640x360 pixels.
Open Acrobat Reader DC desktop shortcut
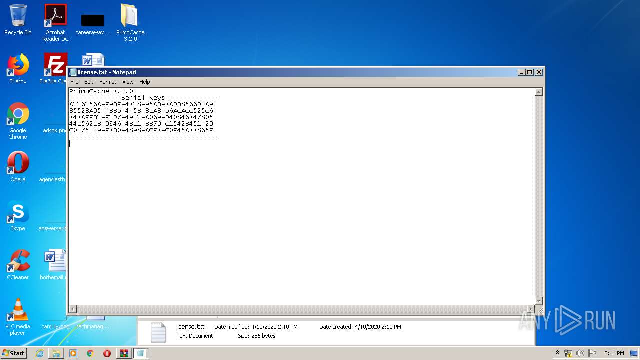tap(55, 23)
